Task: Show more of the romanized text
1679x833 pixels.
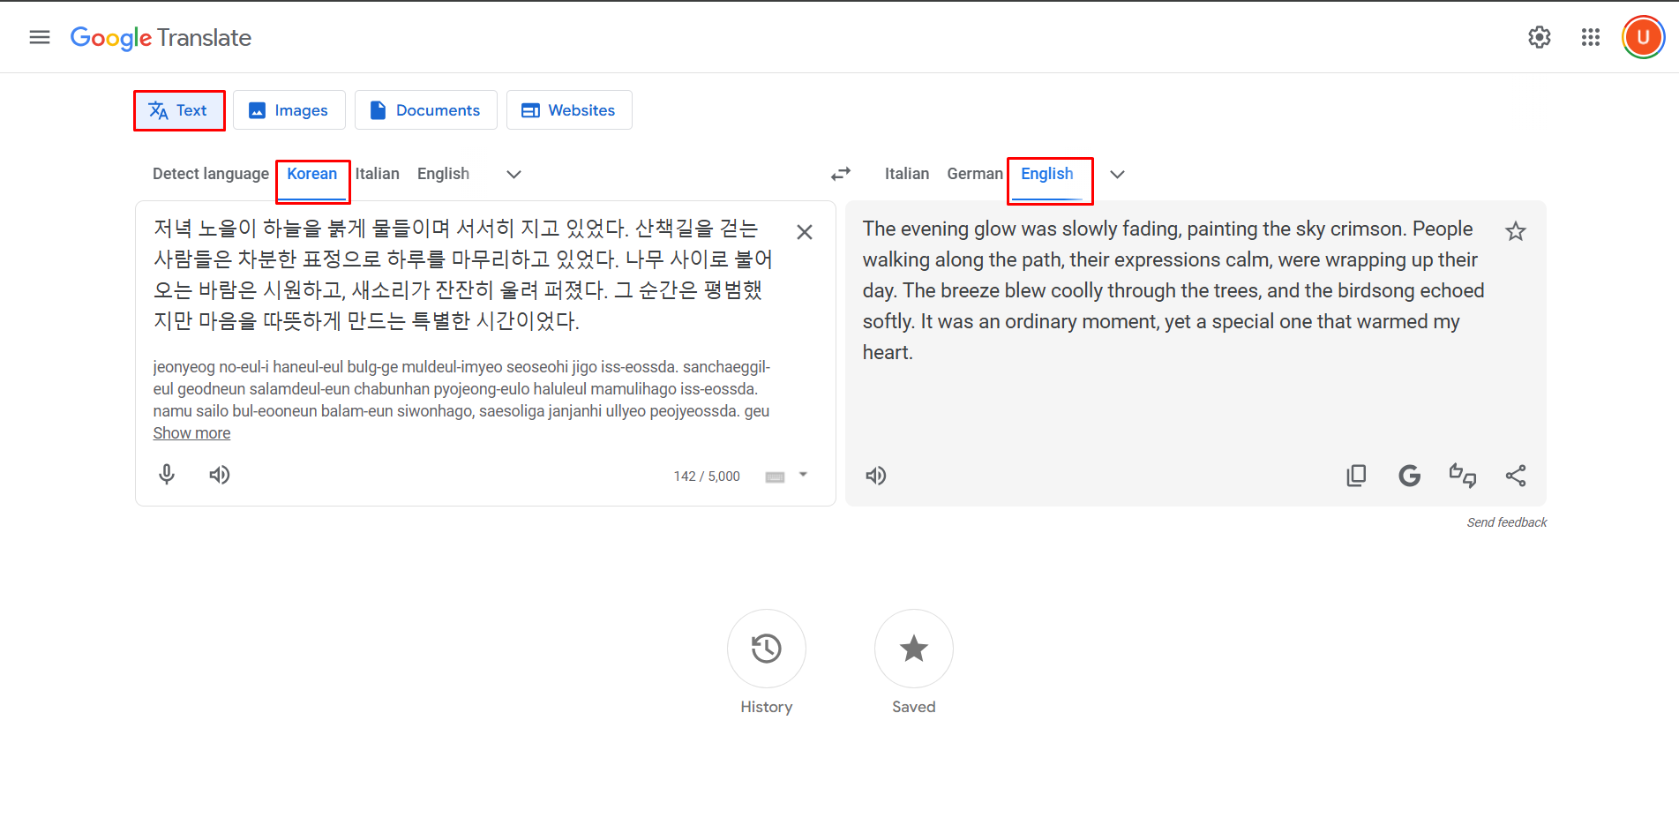Action: point(191,432)
